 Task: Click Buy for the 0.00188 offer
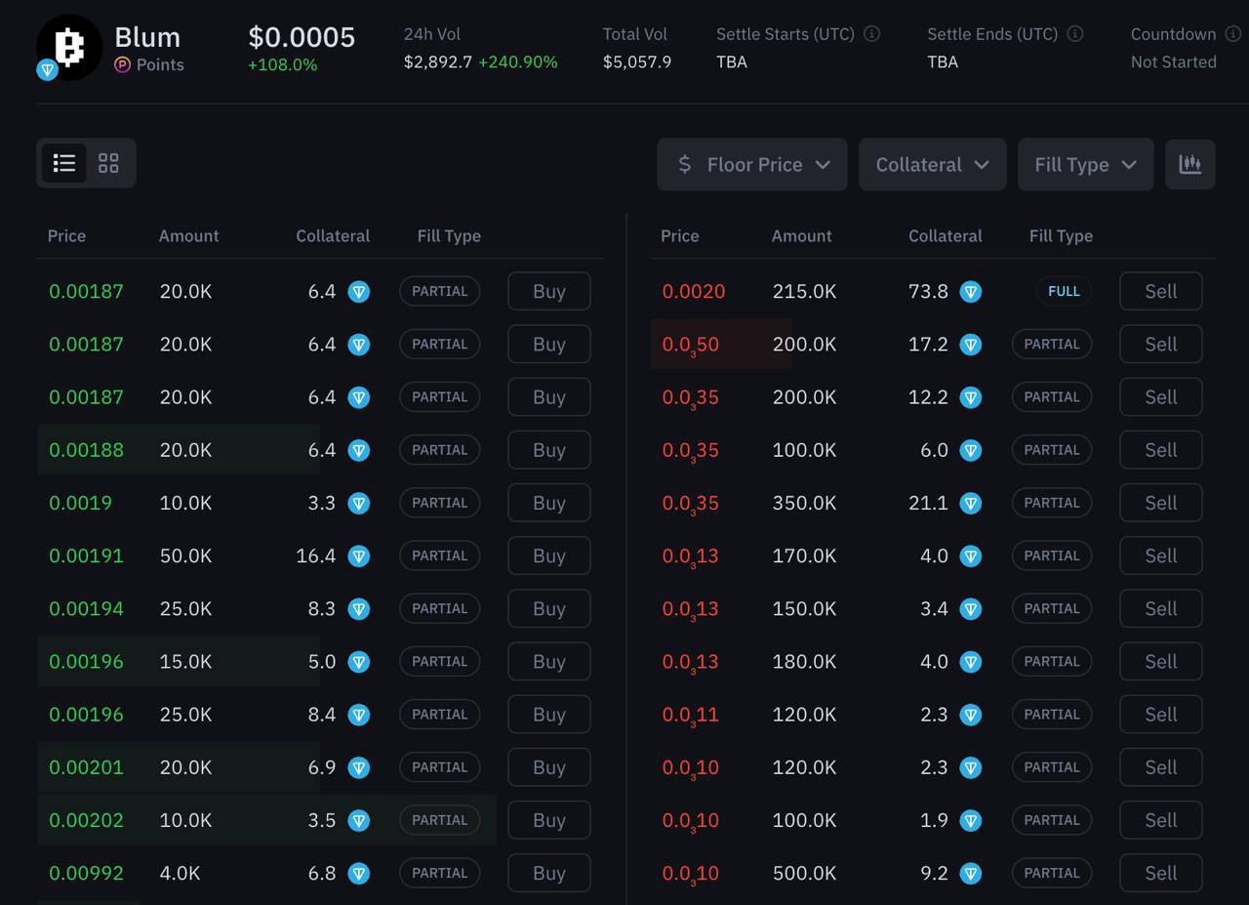pos(548,450)
